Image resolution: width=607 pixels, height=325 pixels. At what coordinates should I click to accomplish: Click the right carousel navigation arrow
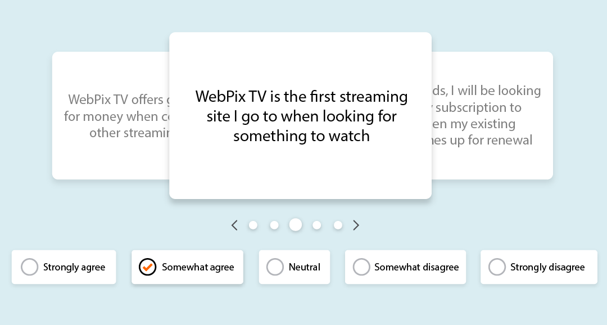(x=356, y=225)
